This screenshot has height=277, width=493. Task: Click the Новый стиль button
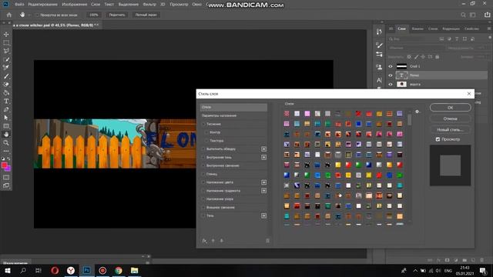(450, 130)
